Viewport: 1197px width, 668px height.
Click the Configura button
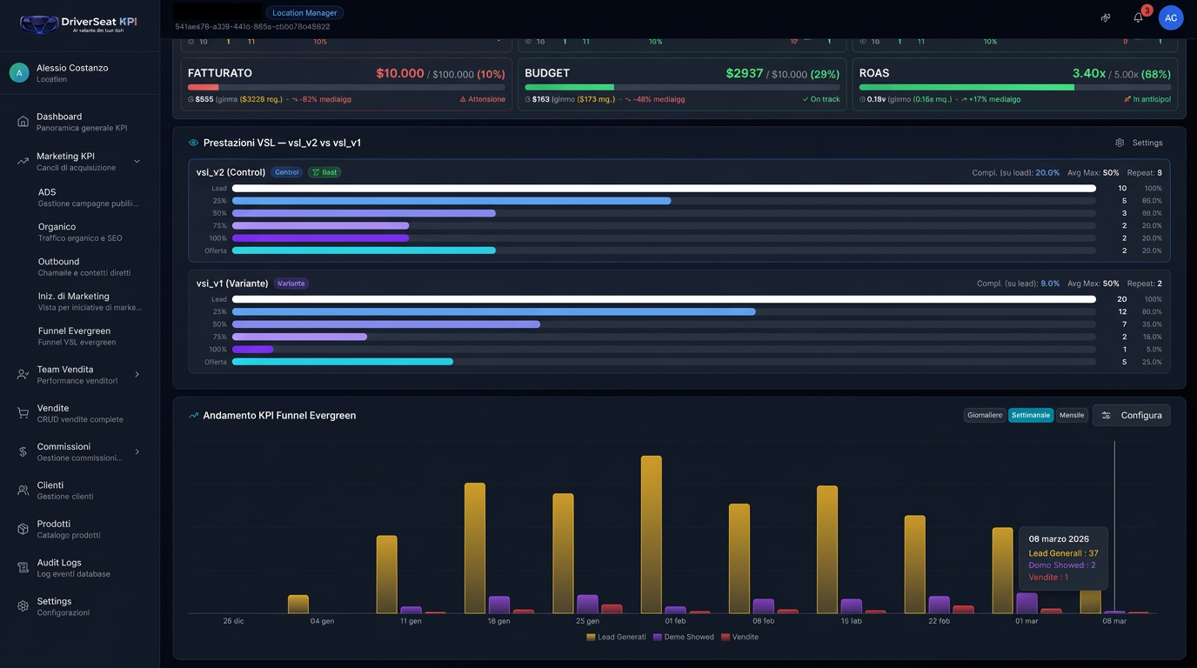1131,415
